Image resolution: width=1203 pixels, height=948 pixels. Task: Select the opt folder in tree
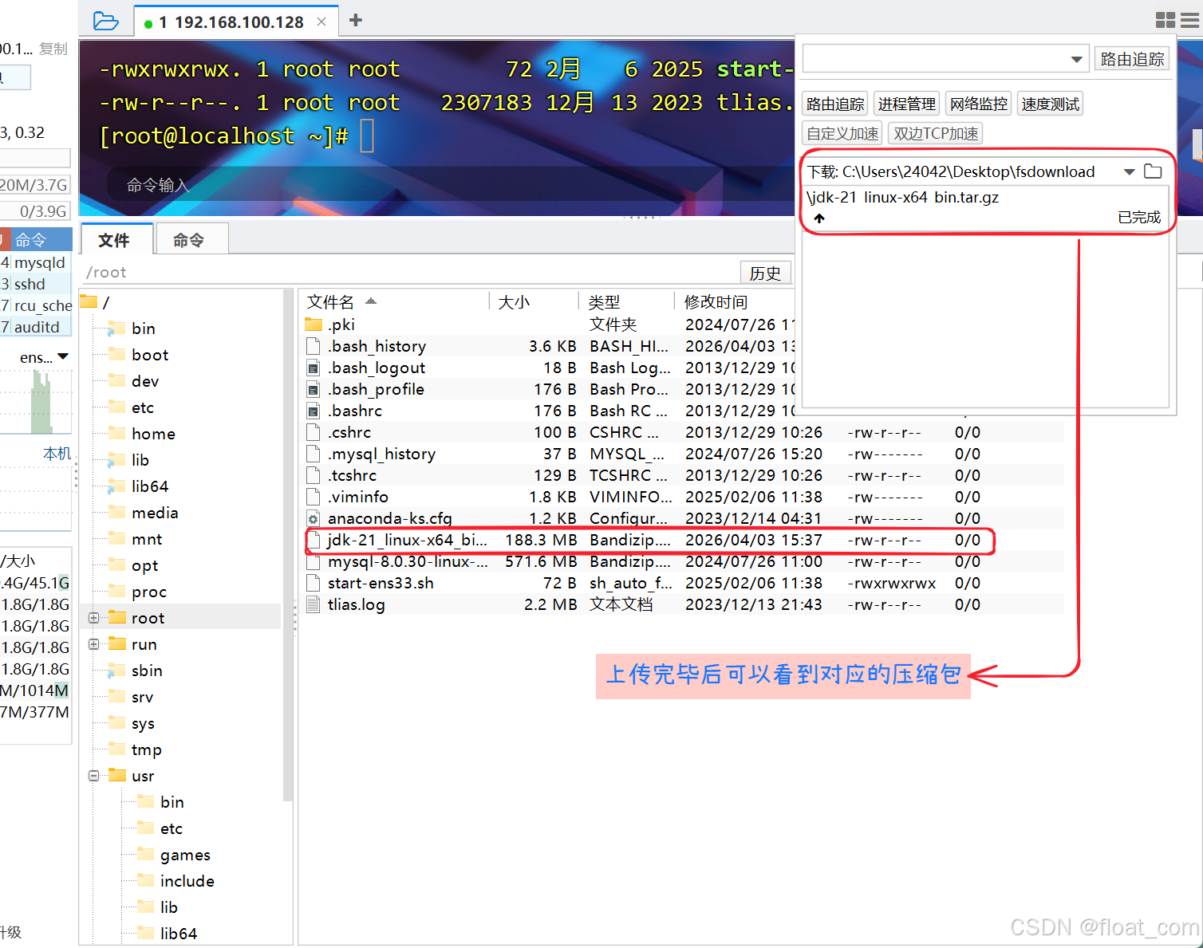pos(144,565)
